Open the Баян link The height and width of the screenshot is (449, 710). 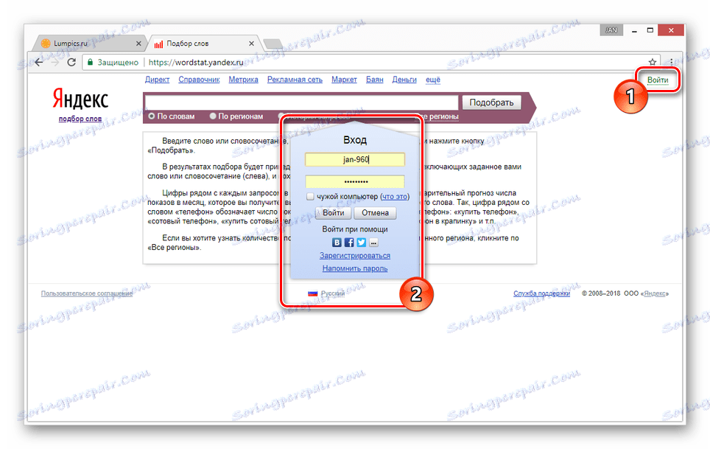(x=374, y=80)
